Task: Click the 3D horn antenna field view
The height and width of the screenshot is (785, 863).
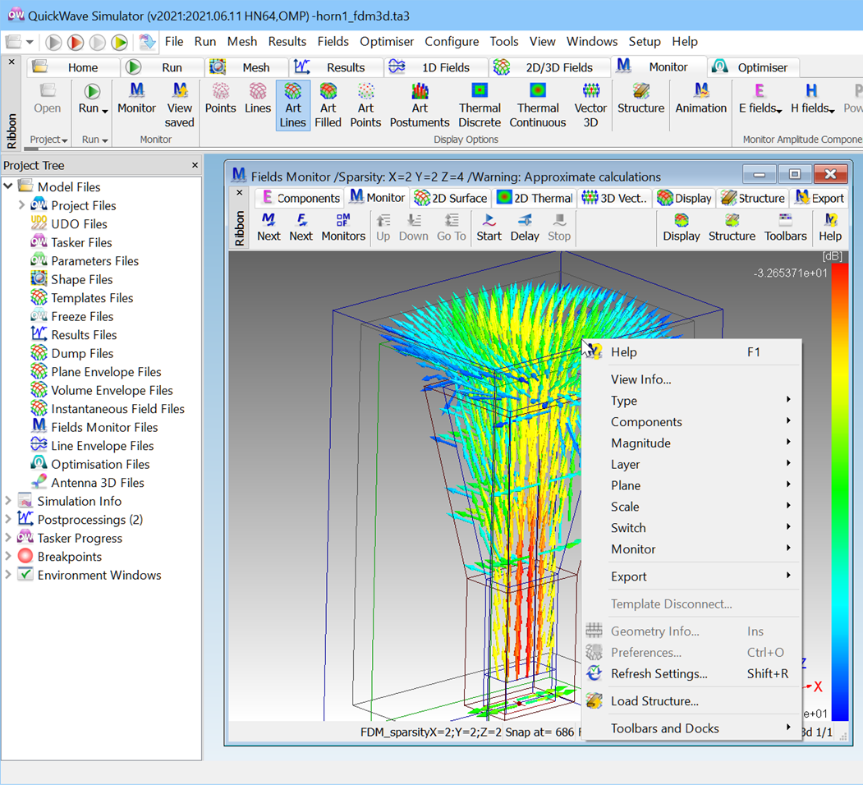Action: [x=405, y=486]
